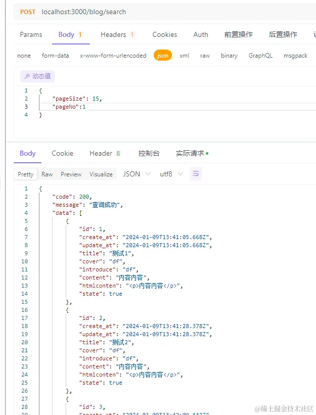
Task: Select the xml body type
Action: tap(184, 56)
